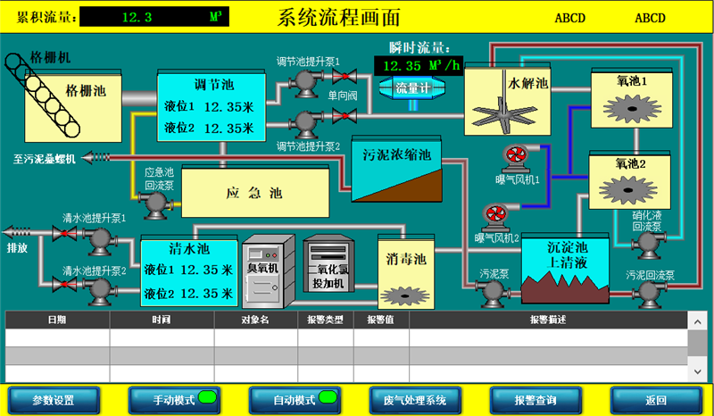Click the 应急池回流泵 pump icon
This screenshot has height=416, width=714.
pos(159,204)
